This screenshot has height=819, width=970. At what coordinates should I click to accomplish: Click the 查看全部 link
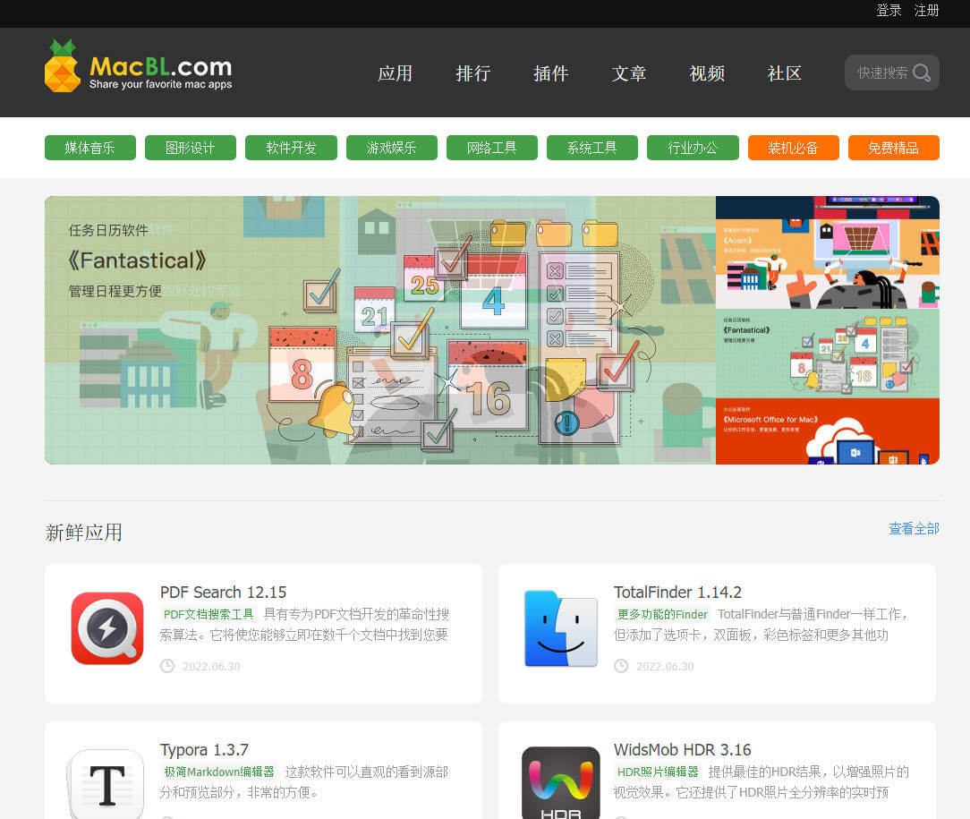914,528
